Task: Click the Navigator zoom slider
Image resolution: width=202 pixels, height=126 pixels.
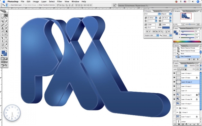Action: 190,24
